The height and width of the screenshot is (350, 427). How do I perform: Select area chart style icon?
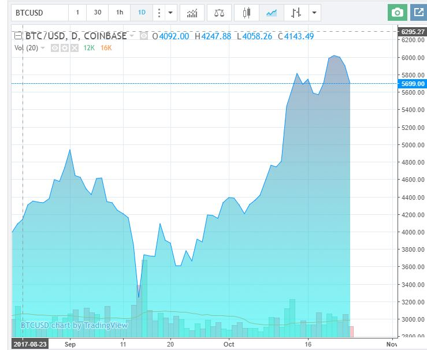pos(271,13)
